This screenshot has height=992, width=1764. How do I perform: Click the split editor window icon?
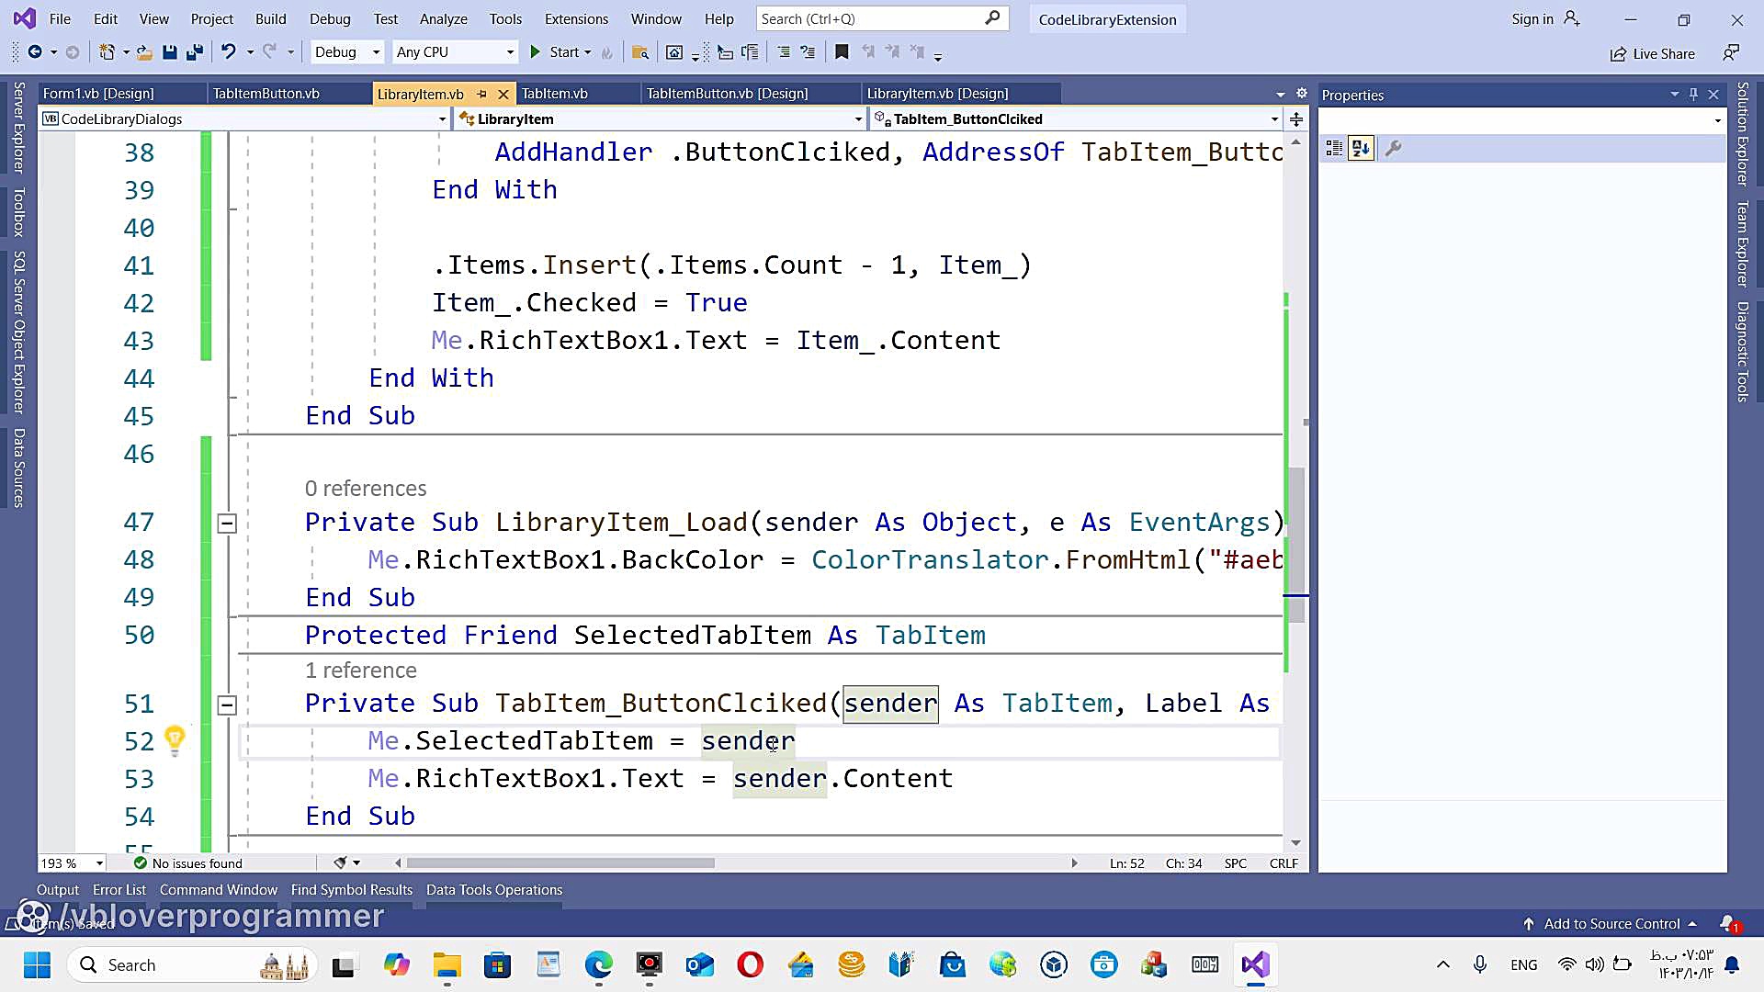point(1296,118)
